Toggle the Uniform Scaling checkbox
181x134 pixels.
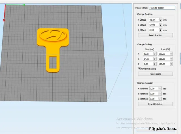139,69
